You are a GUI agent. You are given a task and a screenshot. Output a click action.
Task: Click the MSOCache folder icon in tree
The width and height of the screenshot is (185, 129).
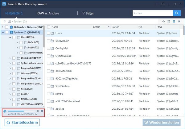[x=18, y=99]
